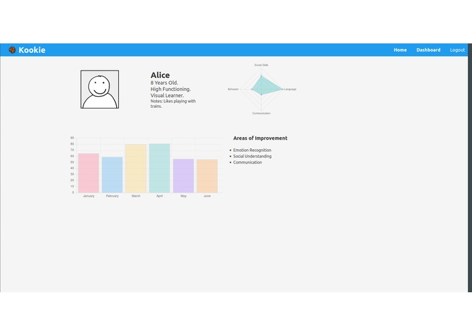Click the Social Skills radar label
The height and width of the screenshot is (335, 472).
click(261, 65)
